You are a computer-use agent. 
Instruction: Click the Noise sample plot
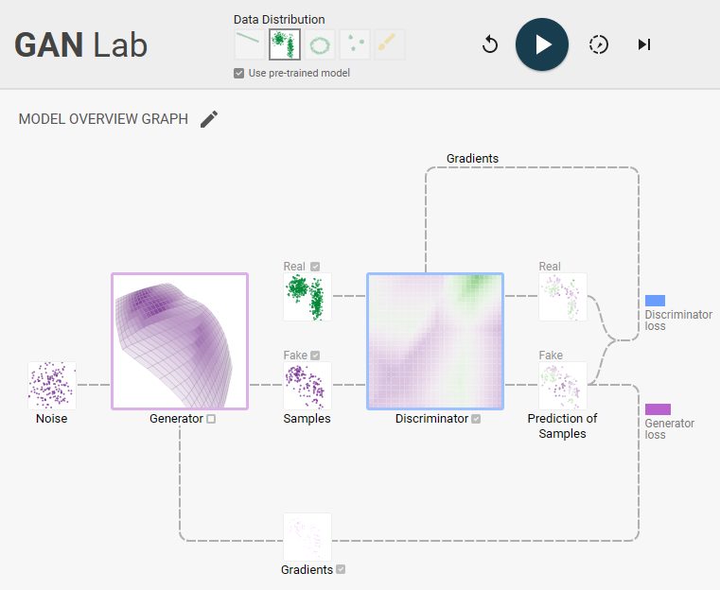click(x=52, y=386)
